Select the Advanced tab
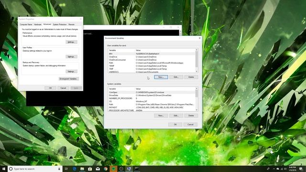306x172 pixels. [47, 24]
